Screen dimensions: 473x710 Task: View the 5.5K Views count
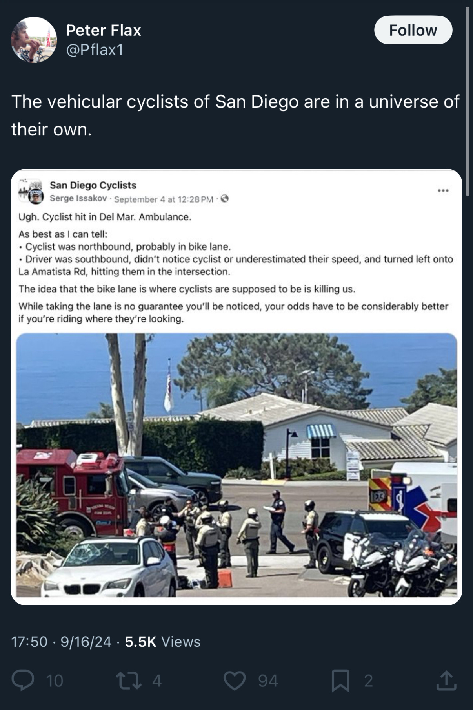[x=163, y=642]
